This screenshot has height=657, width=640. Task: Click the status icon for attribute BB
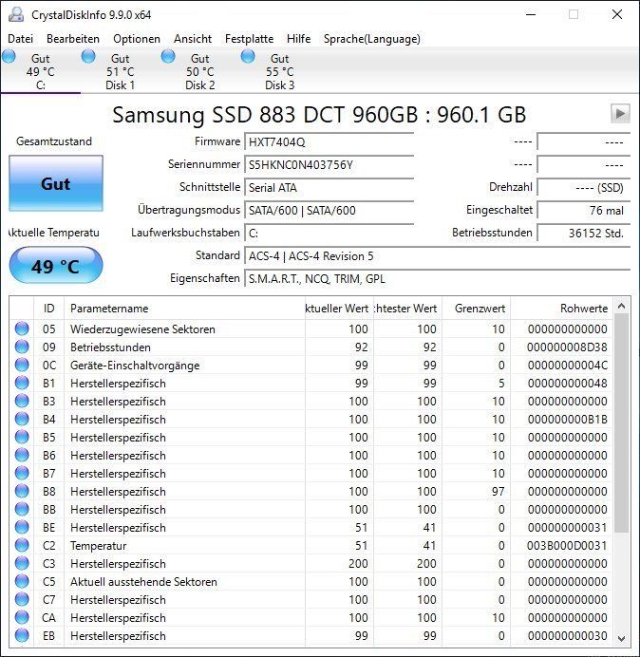point(22,509)
